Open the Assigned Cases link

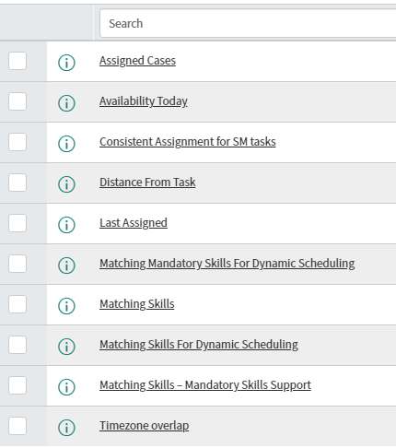[x=137, y=61]
